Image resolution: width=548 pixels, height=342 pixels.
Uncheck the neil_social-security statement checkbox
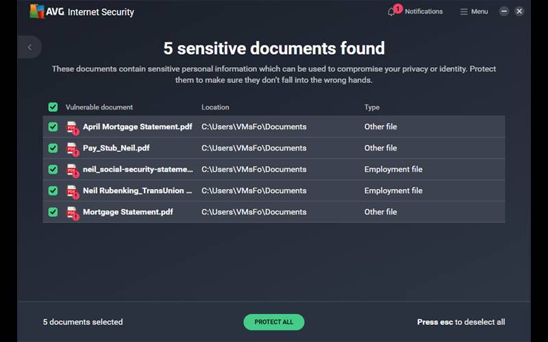(x=53, y=170)
